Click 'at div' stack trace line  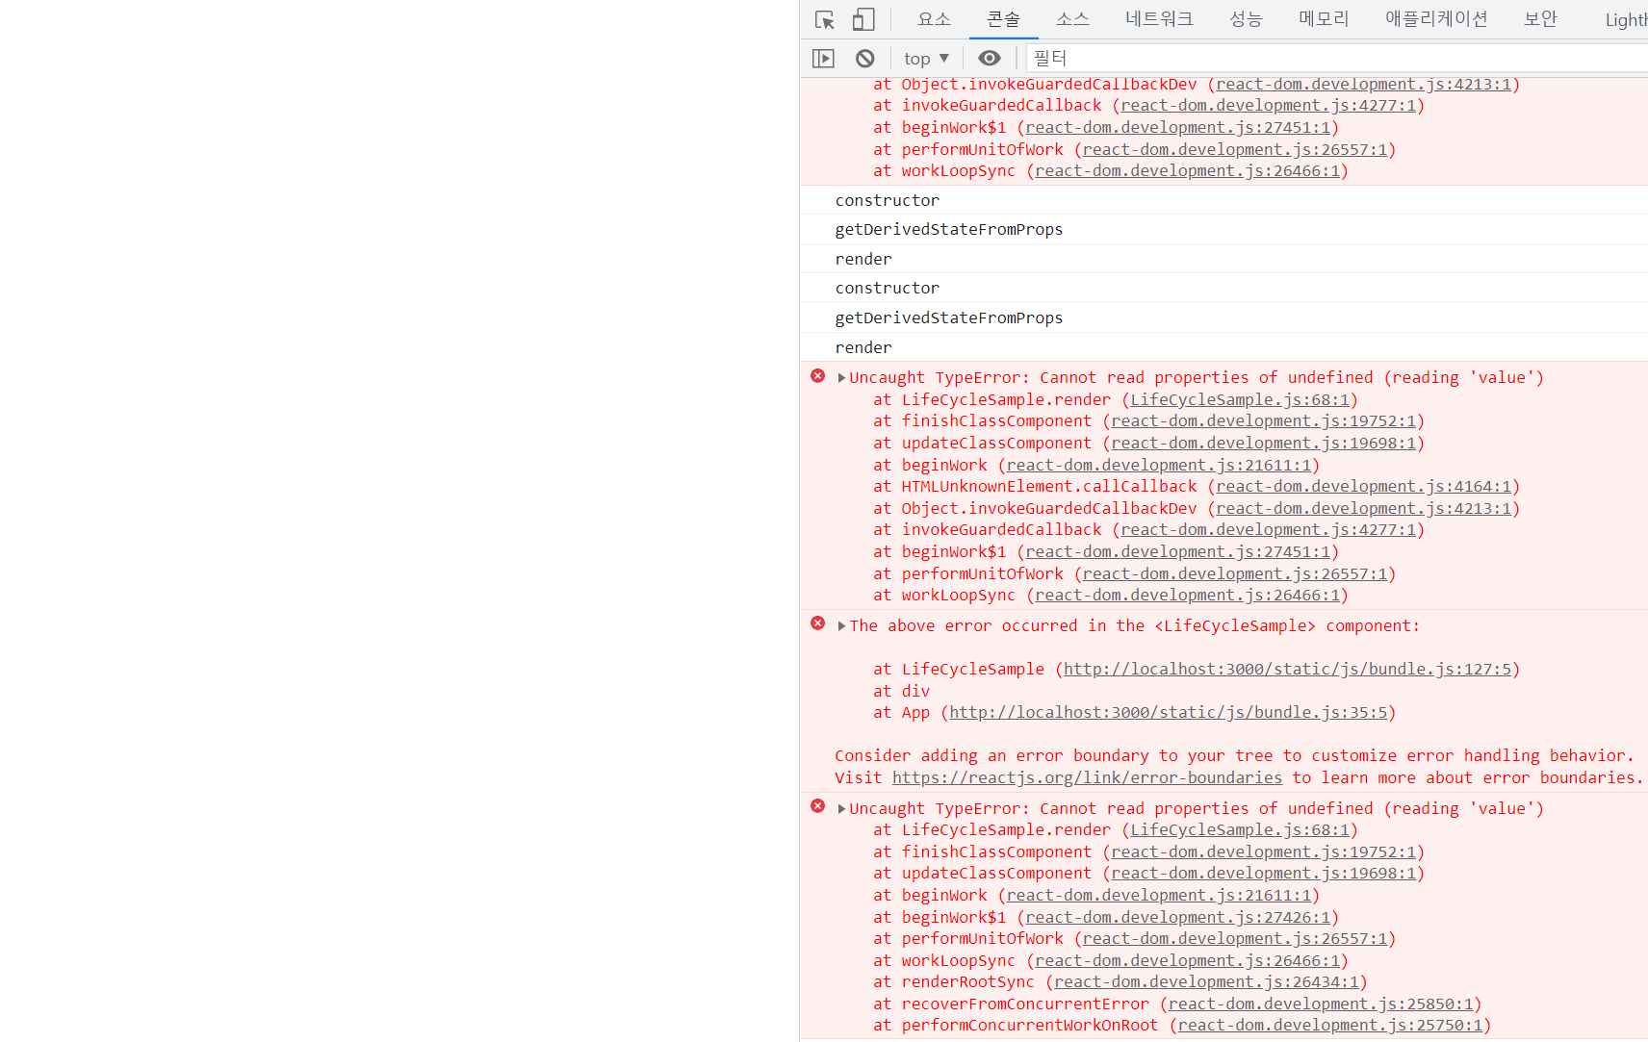pos(902,691)
